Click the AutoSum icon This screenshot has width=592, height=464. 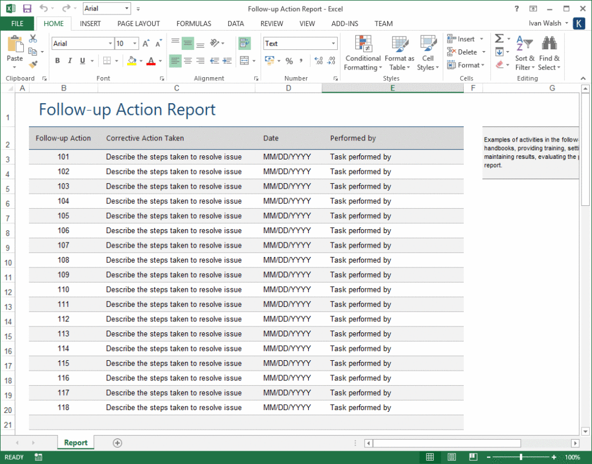point(499,38)
